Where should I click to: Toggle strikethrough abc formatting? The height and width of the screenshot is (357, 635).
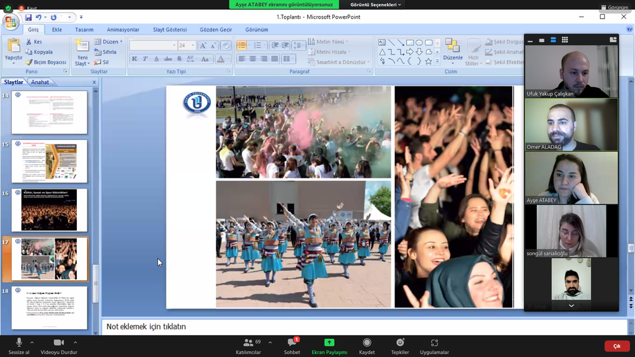[167, 59]
